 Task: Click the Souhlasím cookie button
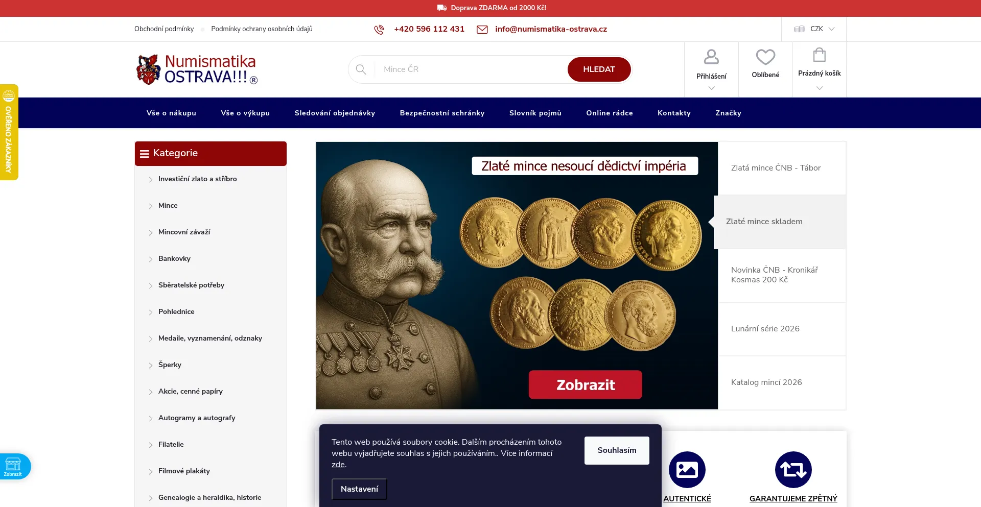617,450
